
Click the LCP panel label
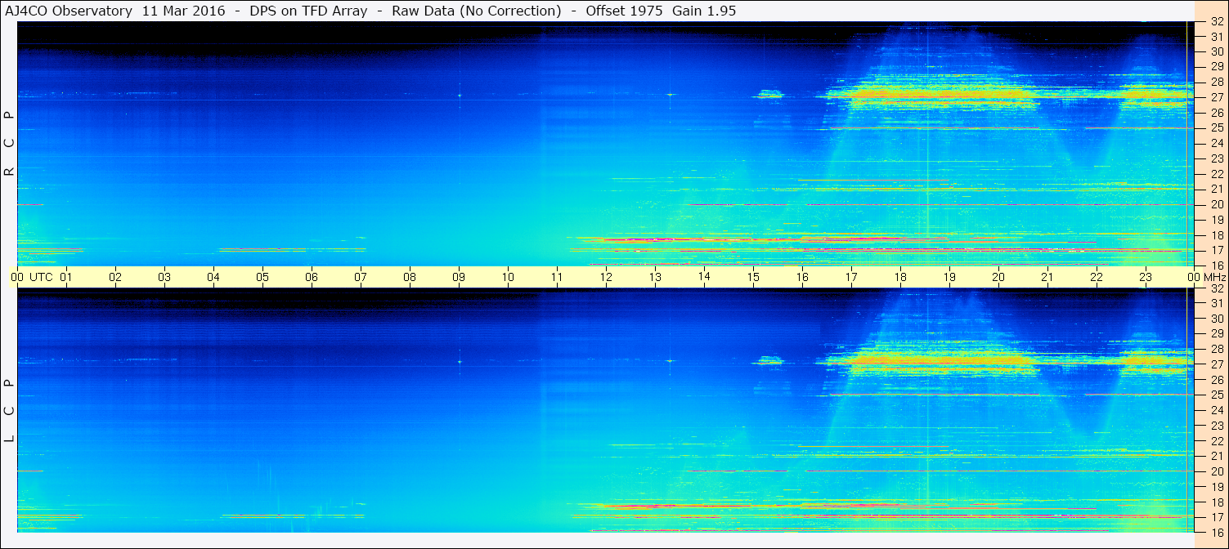(9, 410)
